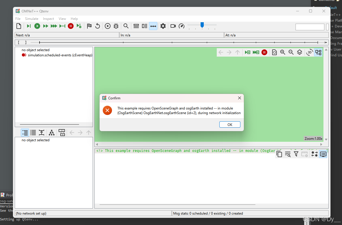Go to parent in object inspector
Image resolution: width=342 pixels, height=225 pixels.
coord(89,133)
